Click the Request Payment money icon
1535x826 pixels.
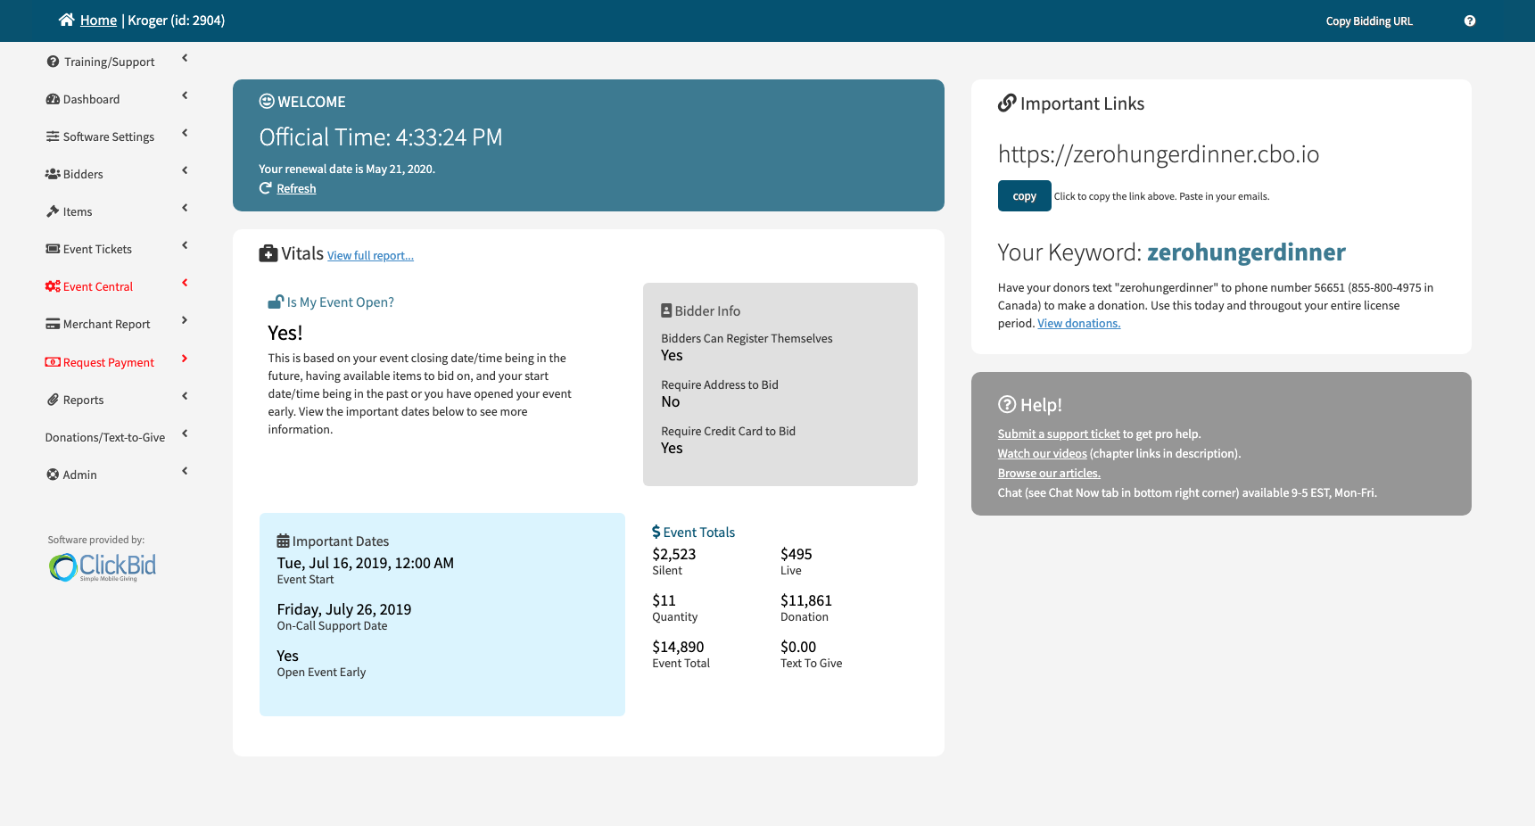coord(53,362)
